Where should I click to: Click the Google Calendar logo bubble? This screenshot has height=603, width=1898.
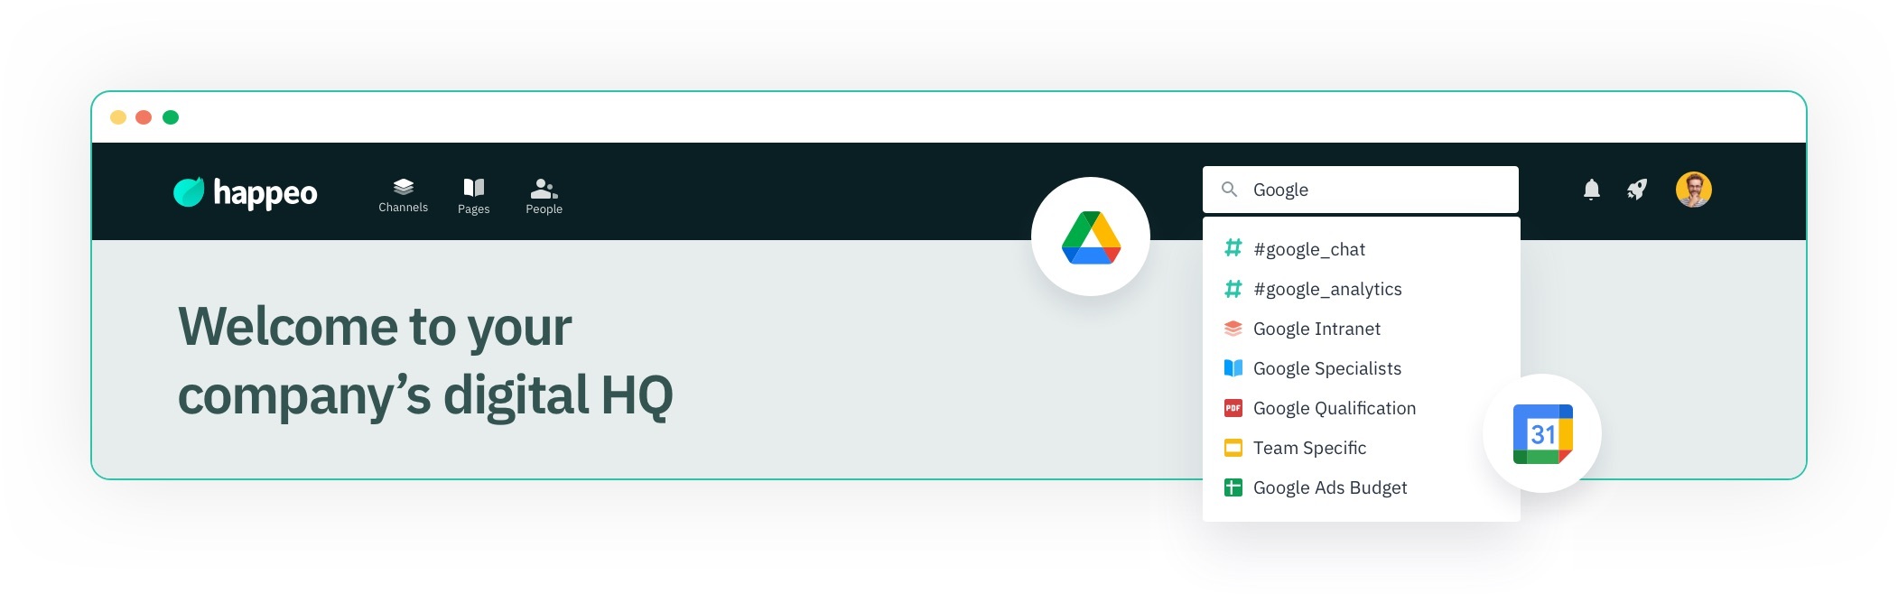click(x=1542, y=433)
